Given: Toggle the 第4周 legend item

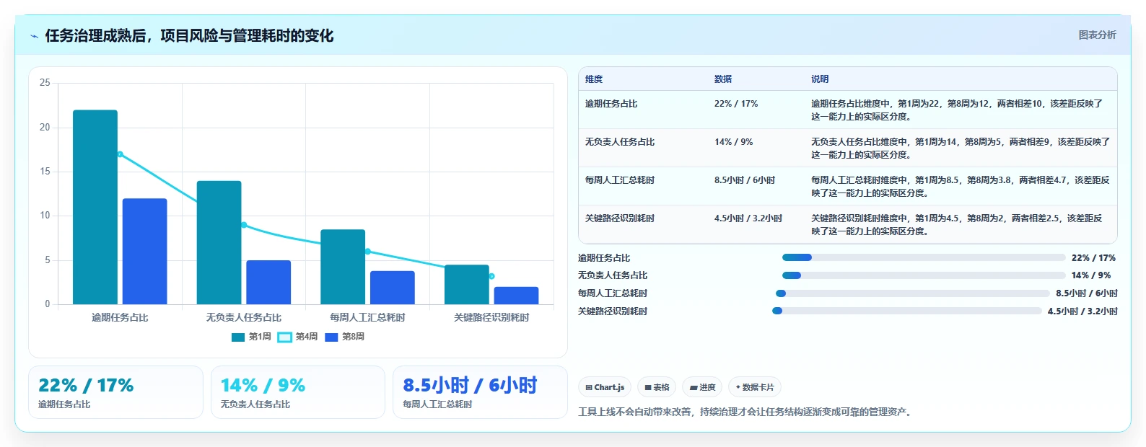Looking at the screenshot, I should [x=297, y=337].
